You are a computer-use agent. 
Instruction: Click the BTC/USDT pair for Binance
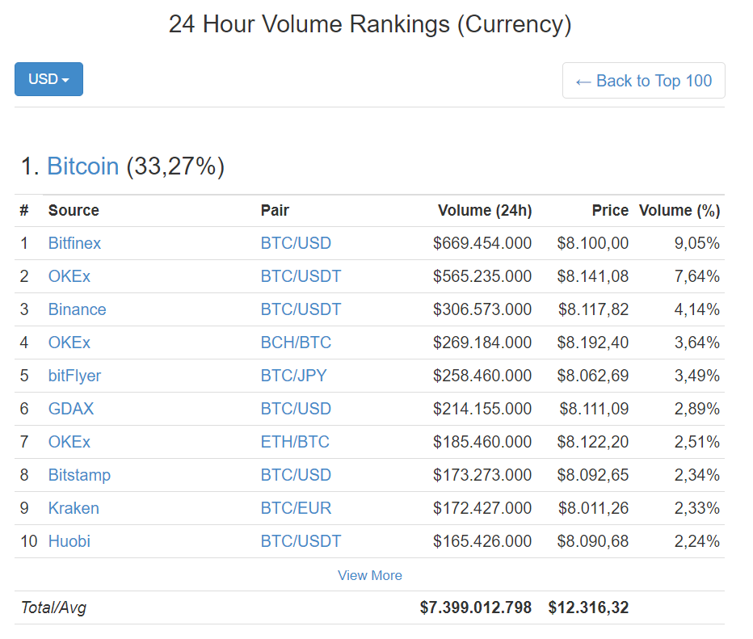tap(301, 309)
